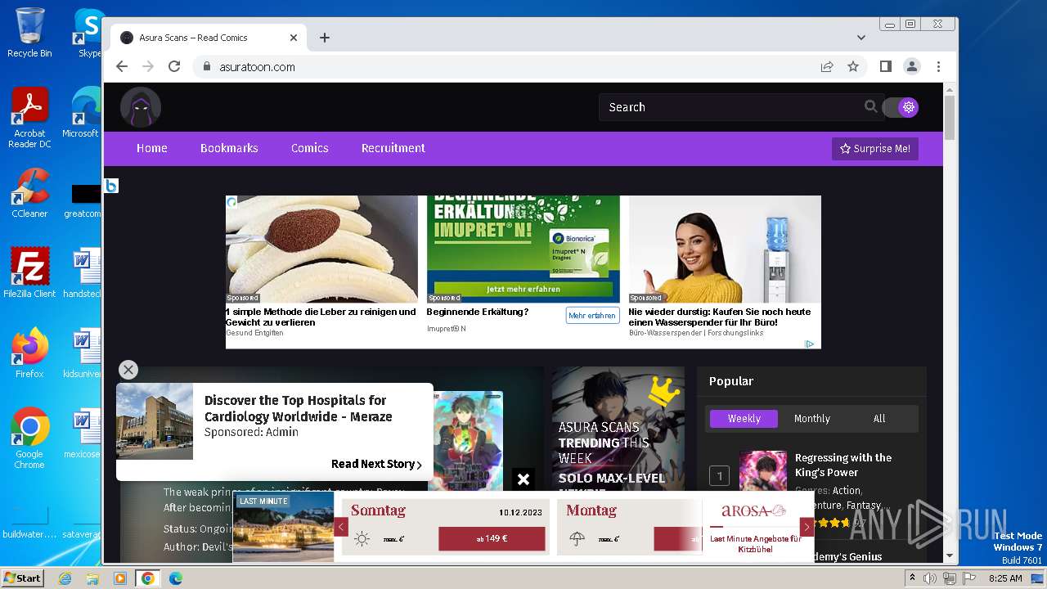Open CCleaner desktop icon
The width and height of the screenshot is (1047, 589).
point(29,194)
